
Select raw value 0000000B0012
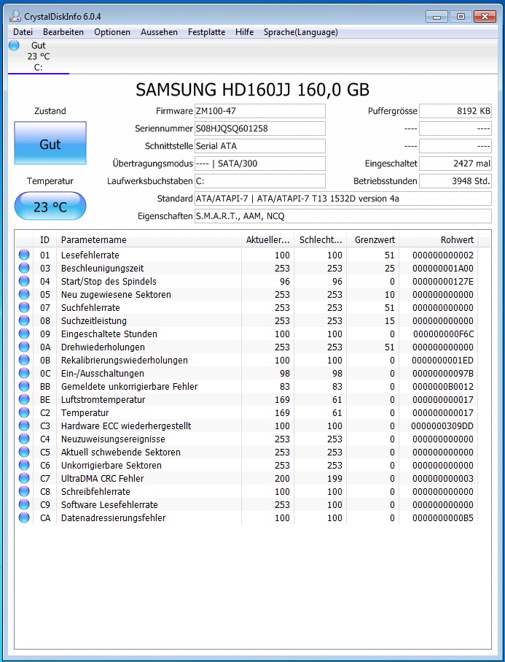(x=442, y=386)
